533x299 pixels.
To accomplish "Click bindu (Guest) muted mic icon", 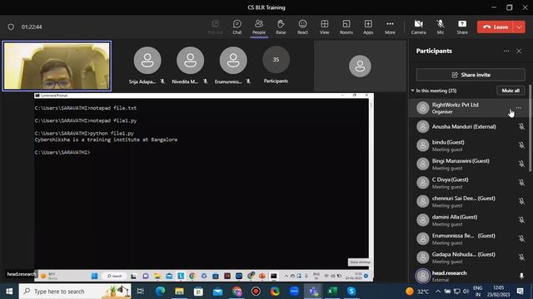I will [521, 145].
